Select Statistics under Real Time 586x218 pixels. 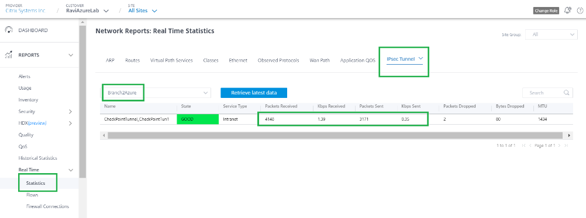coord(36,183)
